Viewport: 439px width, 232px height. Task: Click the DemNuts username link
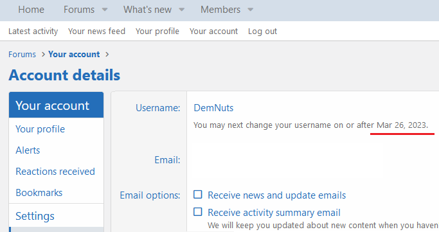click(213, 108)
